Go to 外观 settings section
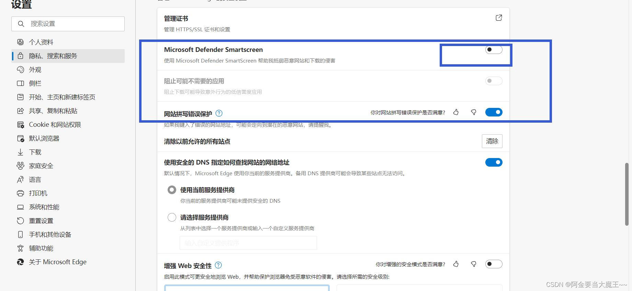The image size is (632, 291). click(x=68, y=69)
